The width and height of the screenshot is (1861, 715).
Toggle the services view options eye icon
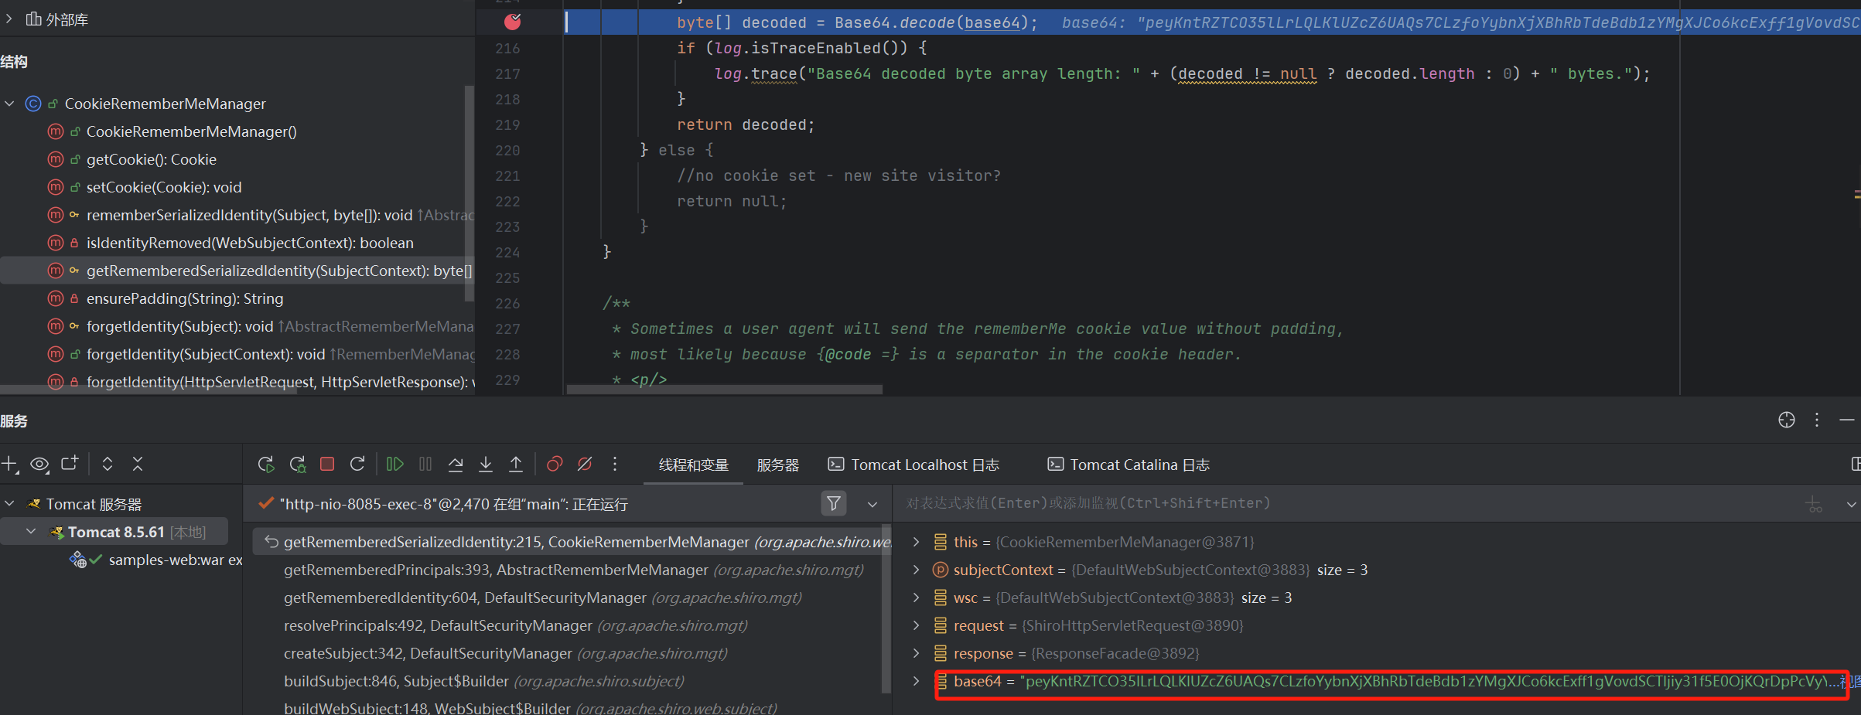click(39, 464)
